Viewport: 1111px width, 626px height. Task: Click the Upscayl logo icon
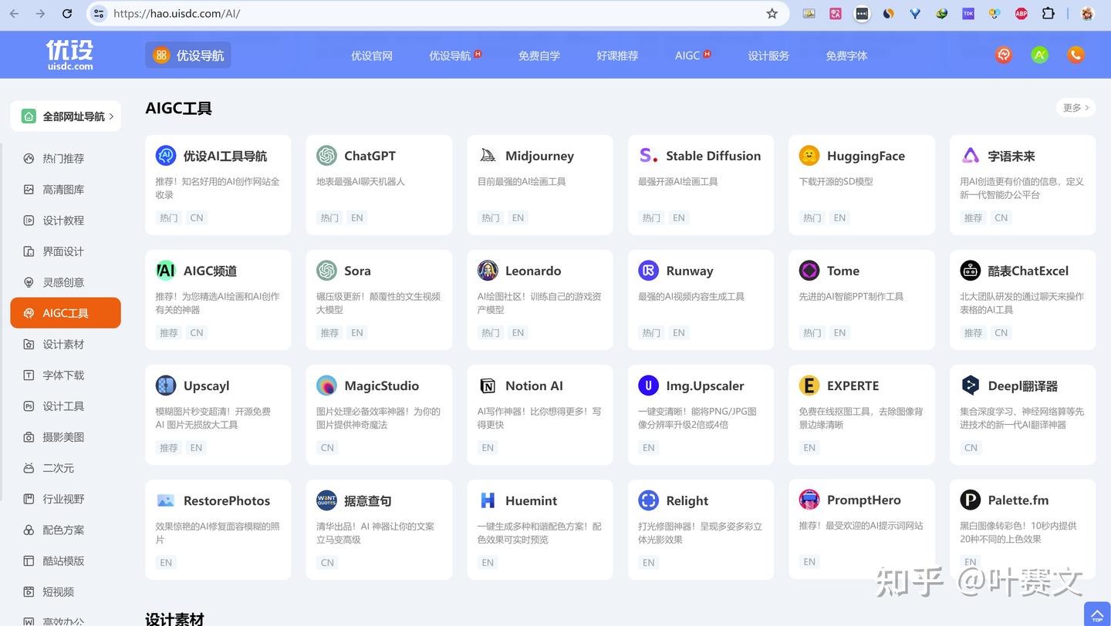coord(166,385)
